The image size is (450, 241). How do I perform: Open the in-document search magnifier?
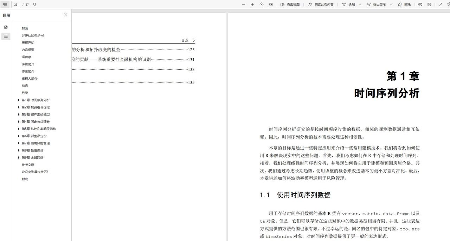34,5
